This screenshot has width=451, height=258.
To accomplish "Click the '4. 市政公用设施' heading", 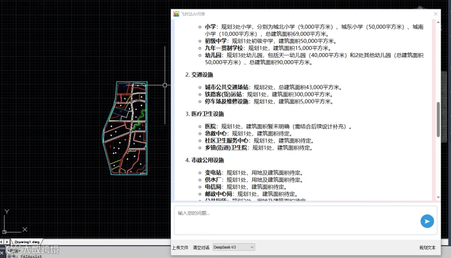I will [205, 160].
